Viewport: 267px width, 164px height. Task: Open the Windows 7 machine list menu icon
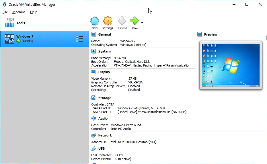(x=79, y=39)
